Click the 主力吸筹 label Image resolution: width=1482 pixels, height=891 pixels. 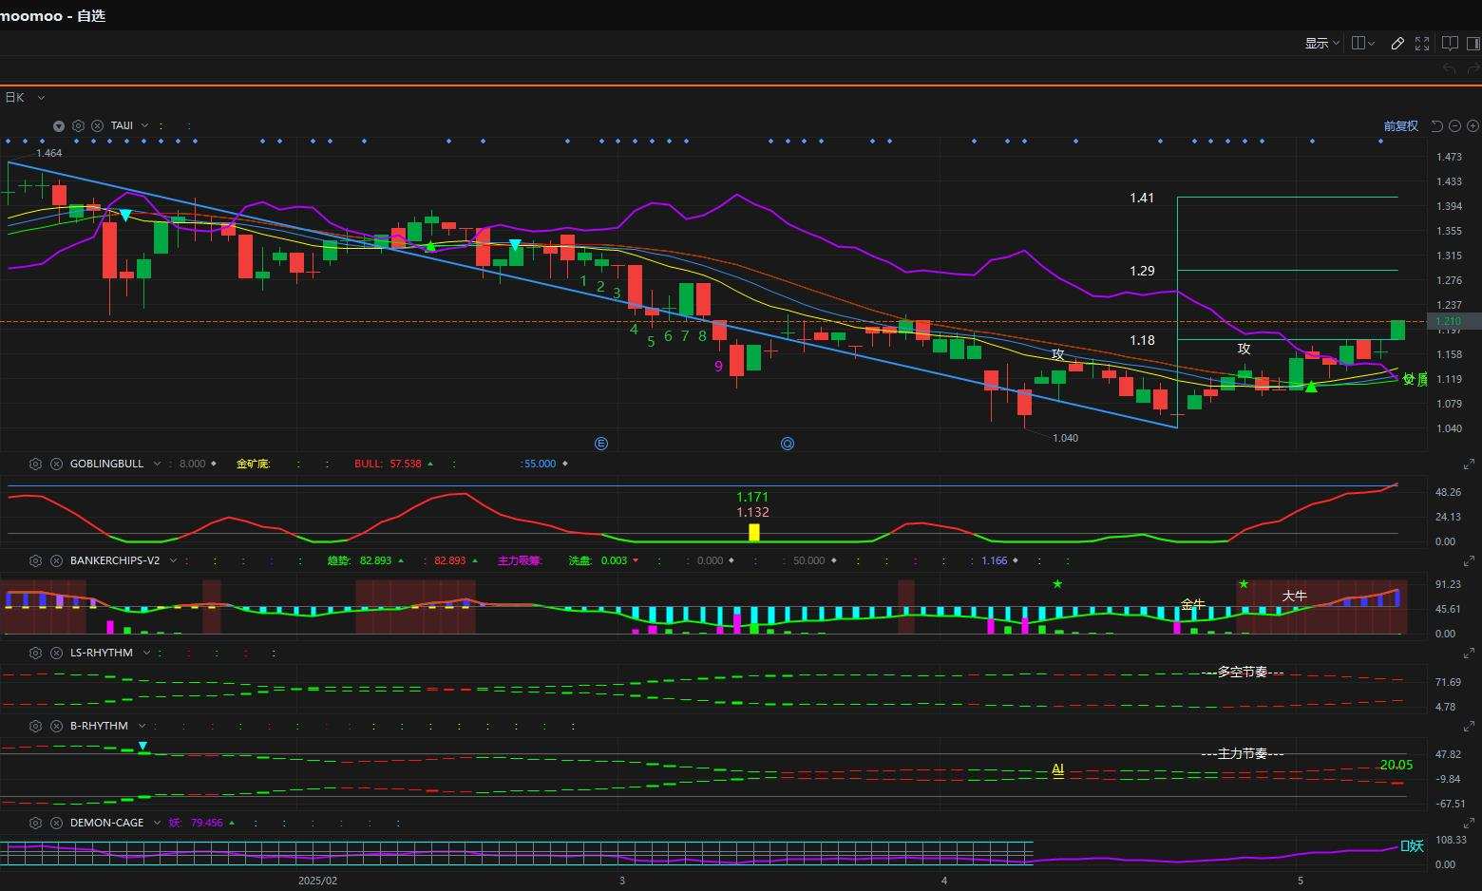520,560
